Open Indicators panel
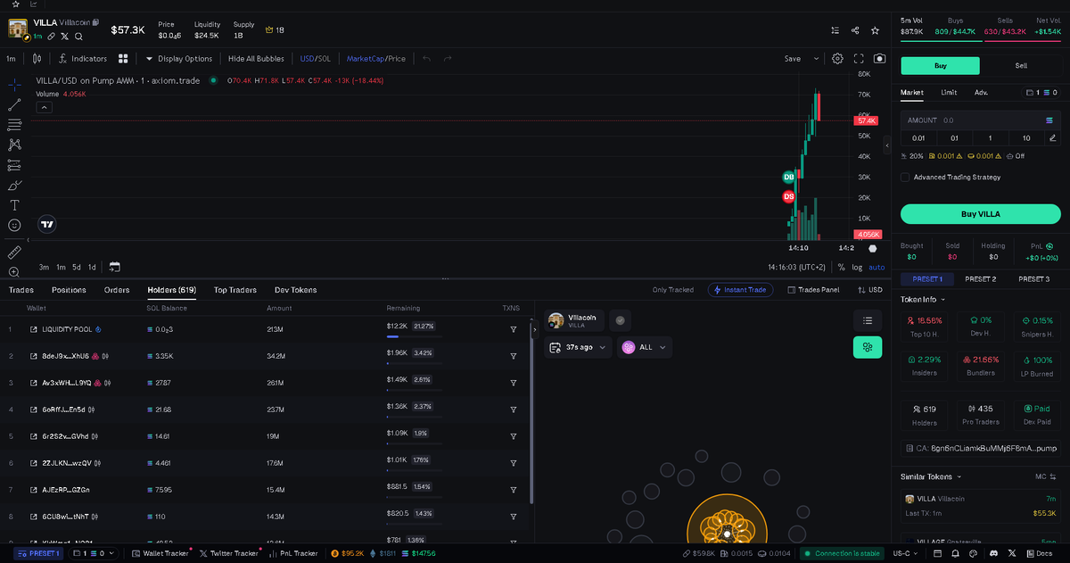The height and width of the screenshot is (563, 1070). click(82, 59)
